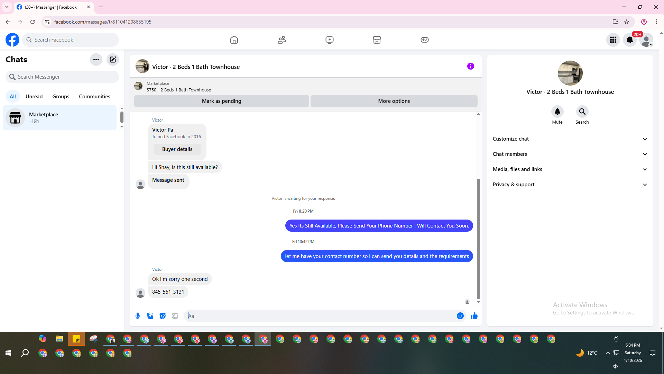The height and width of the screenshot is (374, 664).
Task: Mute this conversation
Action: point(557,112)
